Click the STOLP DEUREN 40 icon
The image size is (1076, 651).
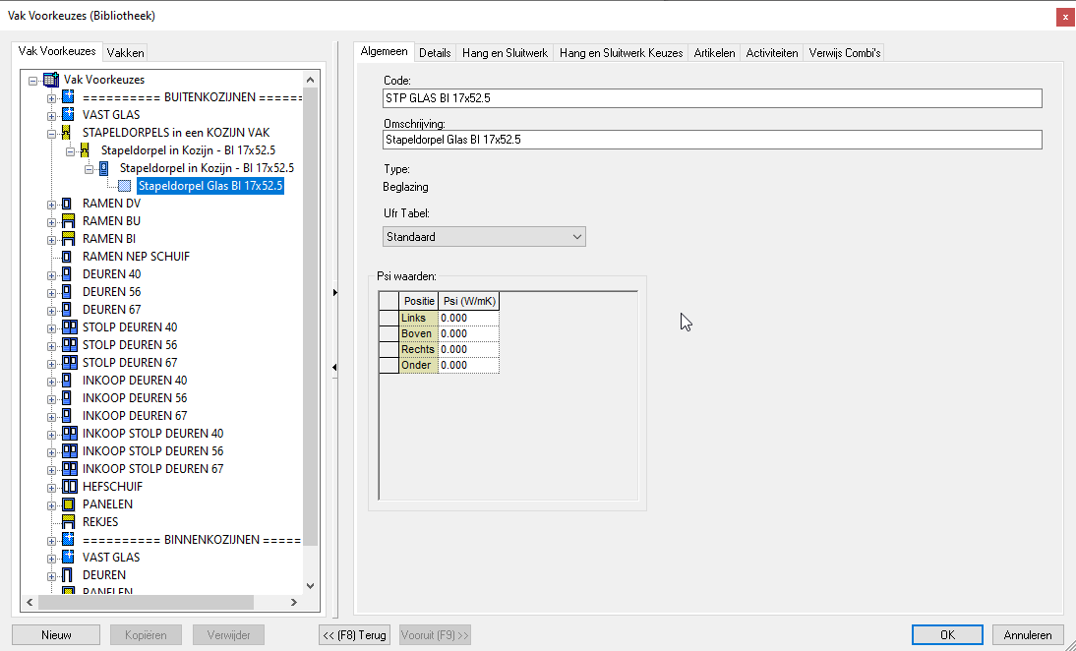coord(69,327)
